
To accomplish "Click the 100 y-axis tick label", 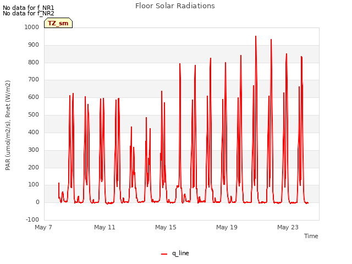I will point(34,185).
